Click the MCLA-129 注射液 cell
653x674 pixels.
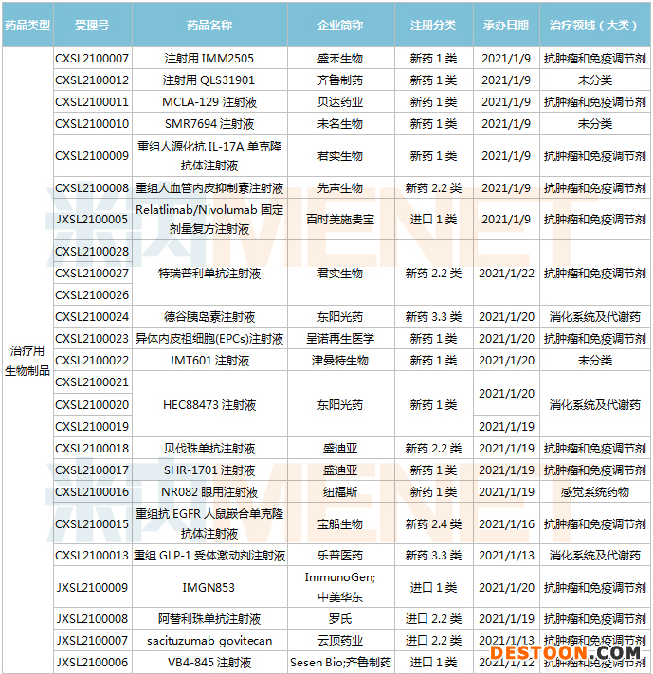pyautogui.click(x=209, y=102)
